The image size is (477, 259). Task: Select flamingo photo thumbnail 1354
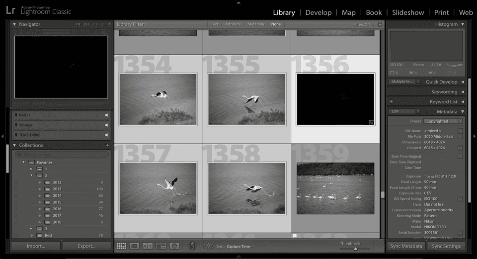[158, 99]
